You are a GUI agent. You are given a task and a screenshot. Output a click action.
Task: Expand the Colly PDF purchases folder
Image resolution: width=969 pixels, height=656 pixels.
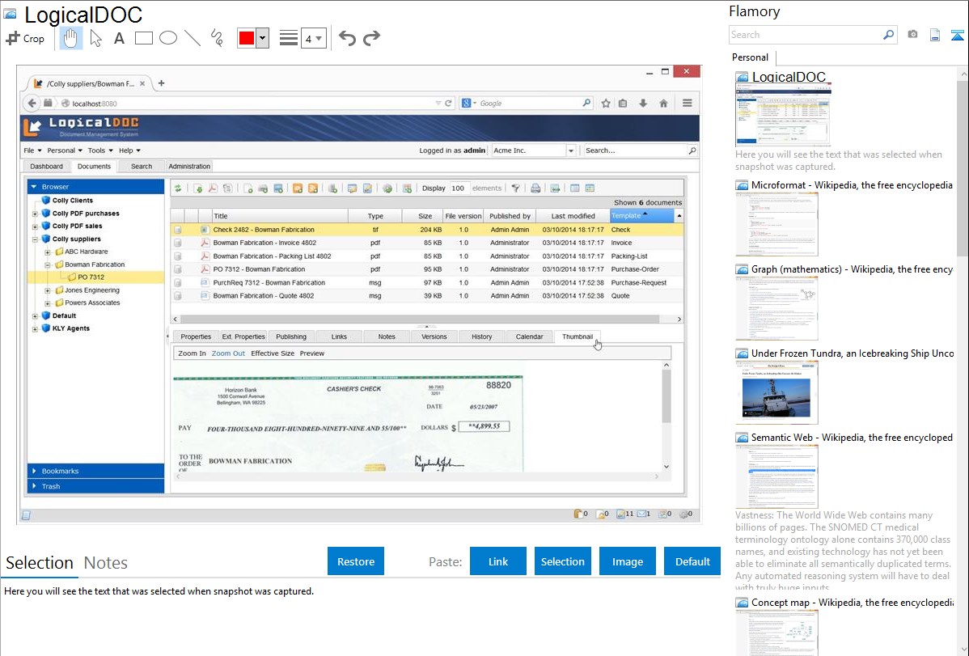point(36,214)
